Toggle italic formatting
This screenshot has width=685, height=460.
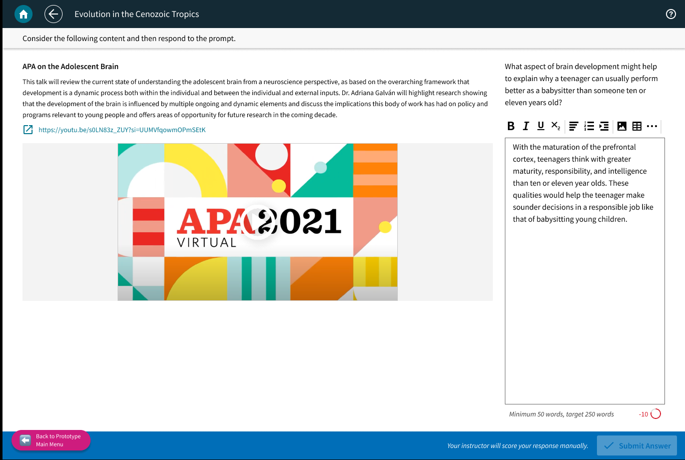click(x=525, y=126)
